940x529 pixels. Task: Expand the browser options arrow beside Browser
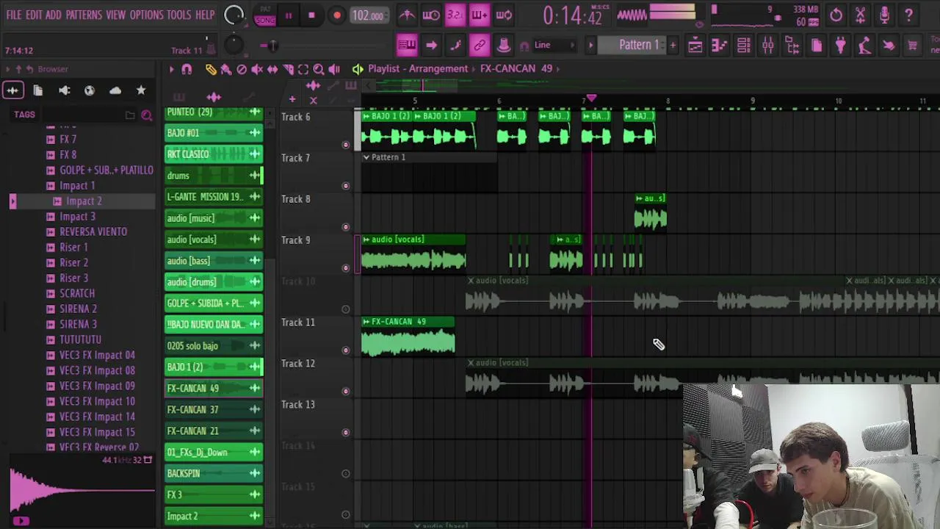tap(7, 69)
